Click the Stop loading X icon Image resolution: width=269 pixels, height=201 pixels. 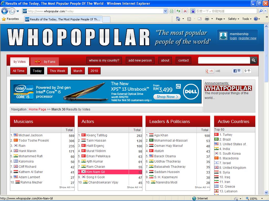tap(185, 11)
